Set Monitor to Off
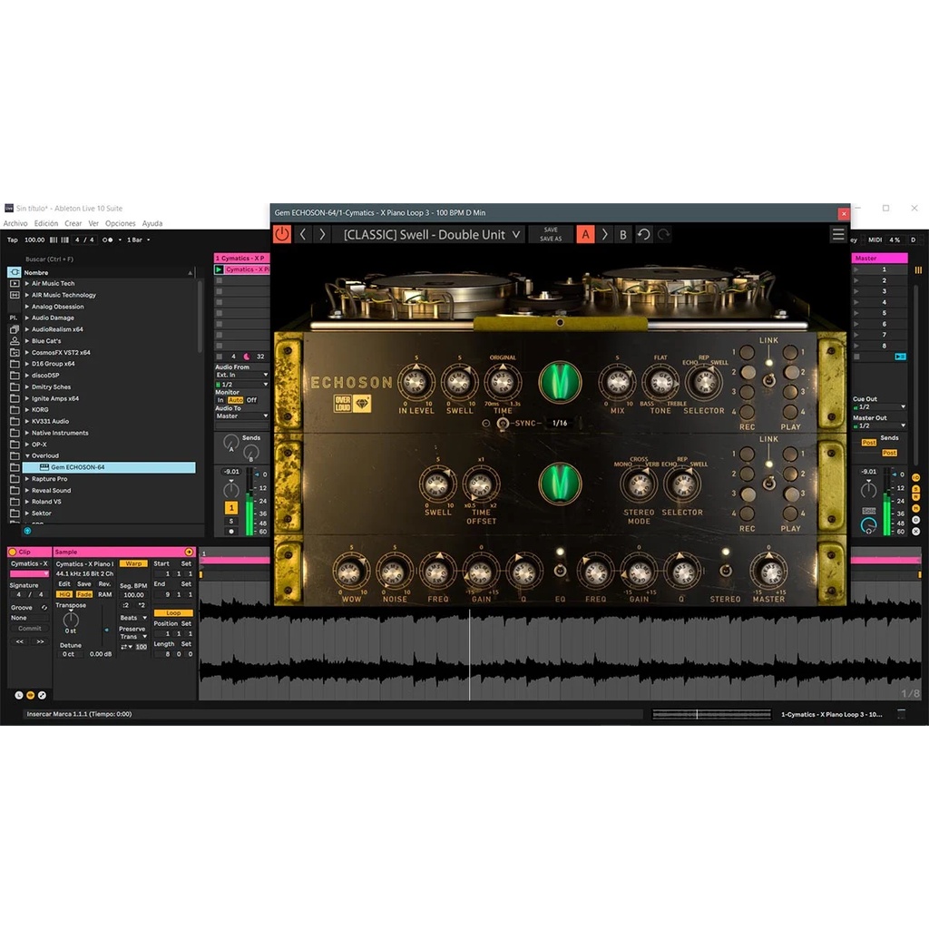The image size is (929, 929). [252, 400]
